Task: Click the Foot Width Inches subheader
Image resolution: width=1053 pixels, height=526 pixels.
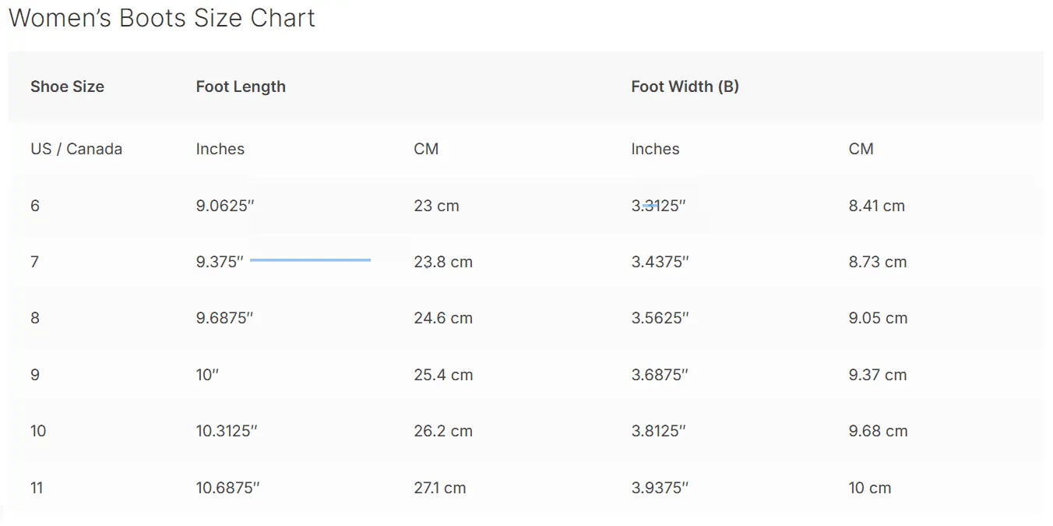Action: coord(655,149)
